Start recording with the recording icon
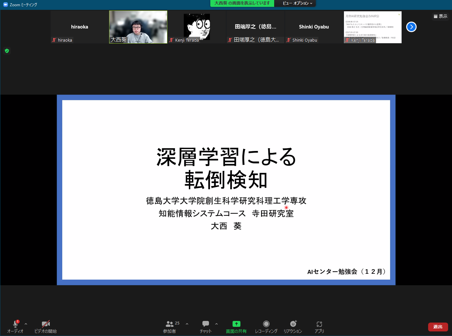The height and width of the screenshot is (336, 452). pyautogui.click(x=266, y=324)
